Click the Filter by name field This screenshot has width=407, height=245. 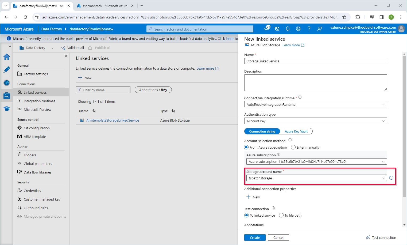[103, 90]
